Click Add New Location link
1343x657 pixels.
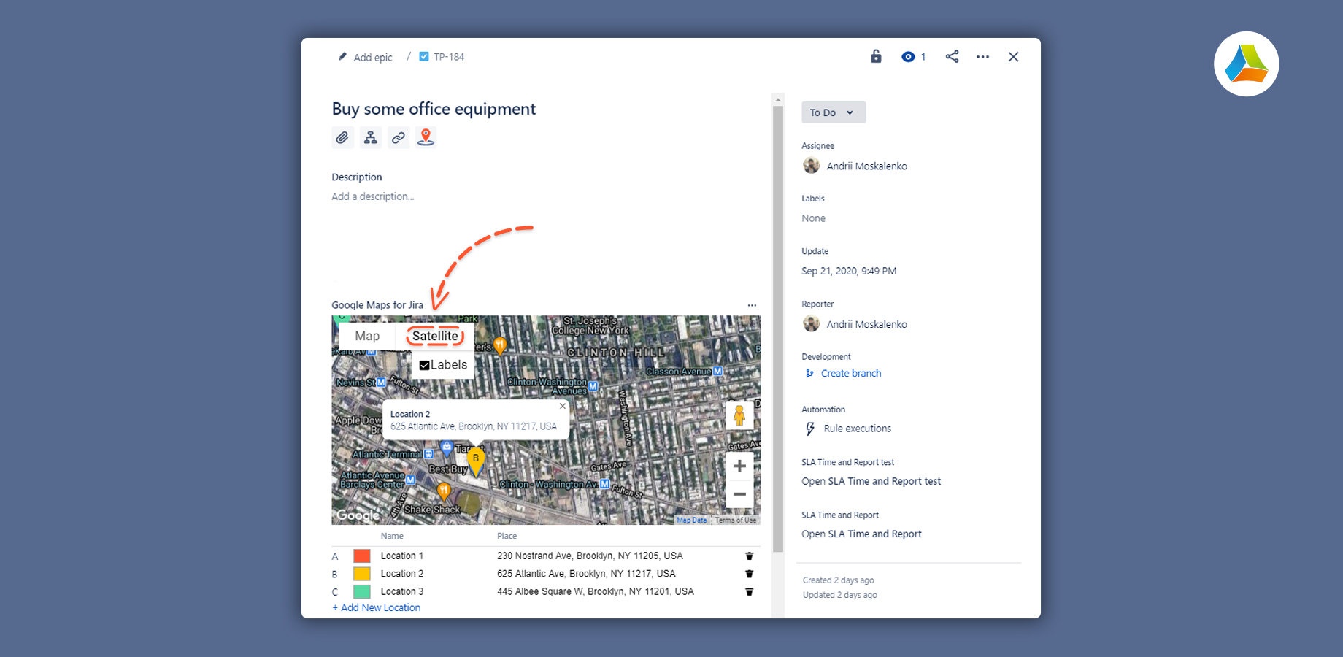point(377,607)
